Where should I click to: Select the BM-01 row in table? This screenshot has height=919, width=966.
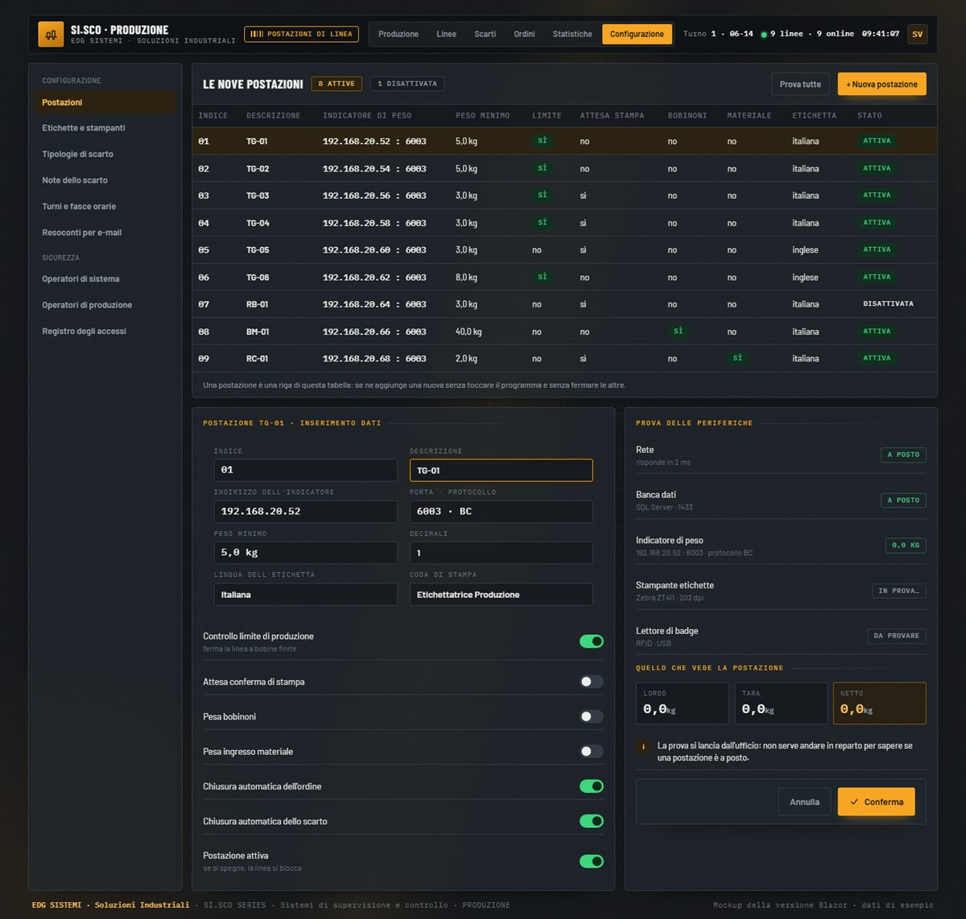click(x=564, y=332)
